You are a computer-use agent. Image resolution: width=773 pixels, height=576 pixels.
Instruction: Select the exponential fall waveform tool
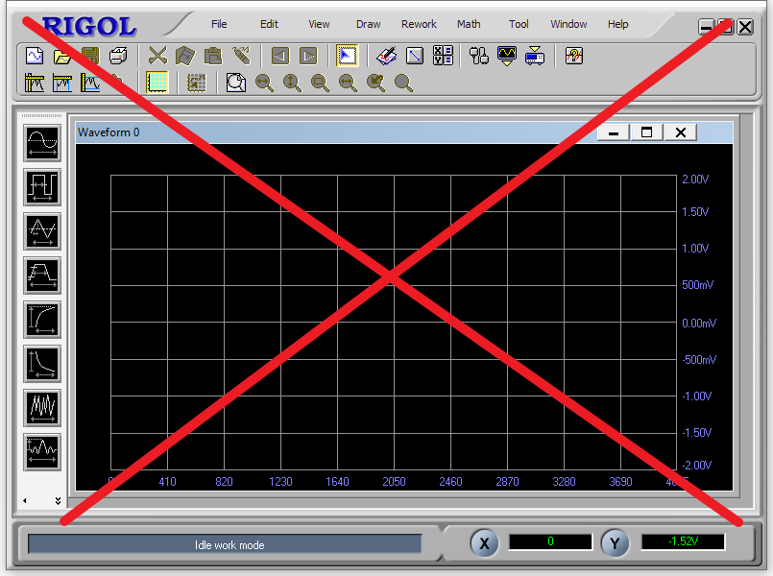click(42, 363)
